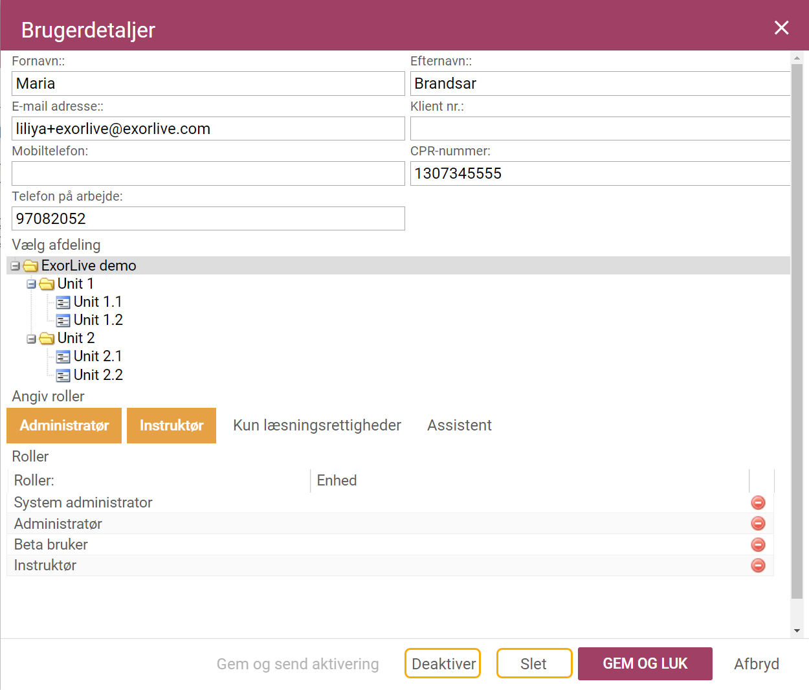Click Gem og send aktivering

[298, 664]
